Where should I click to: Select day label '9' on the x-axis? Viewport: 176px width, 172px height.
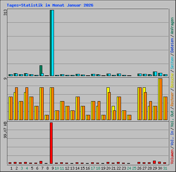[53, 168]
